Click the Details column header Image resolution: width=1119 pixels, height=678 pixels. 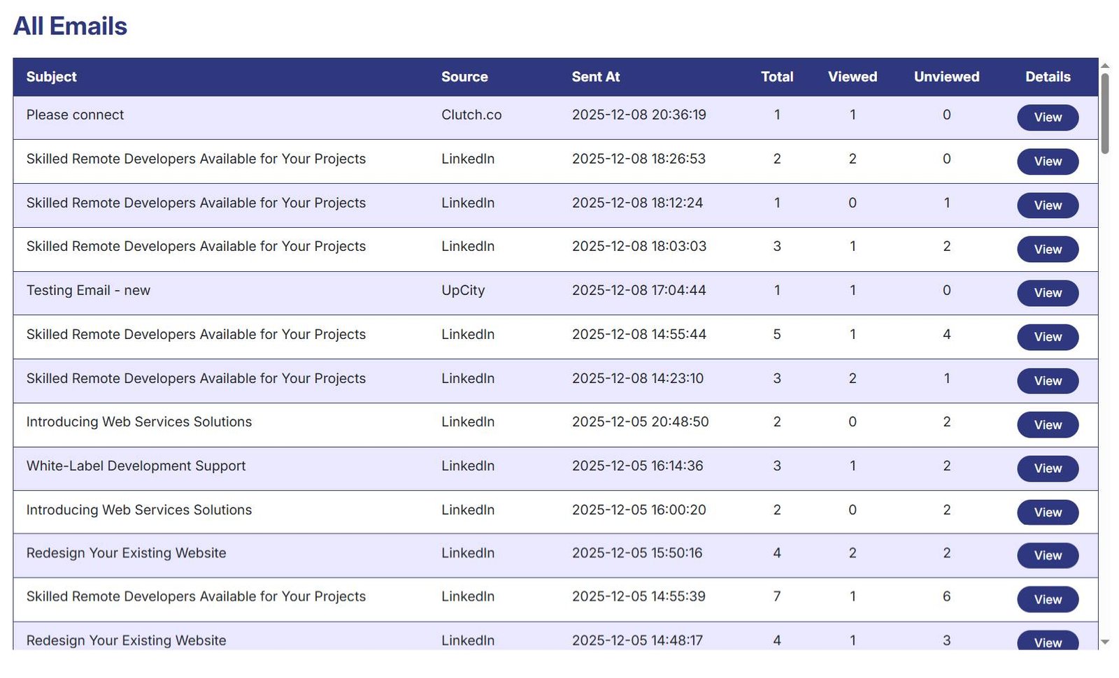coord(1047,77)
